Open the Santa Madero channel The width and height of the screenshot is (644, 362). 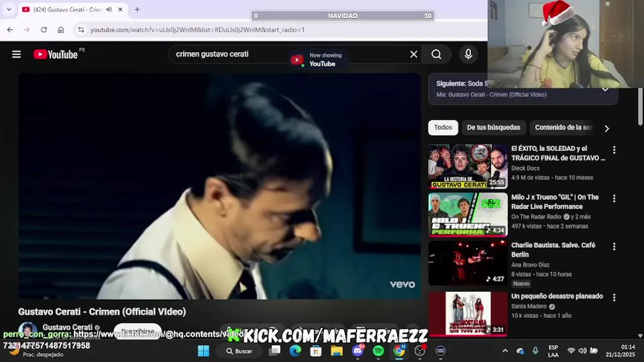click(529, 306)
